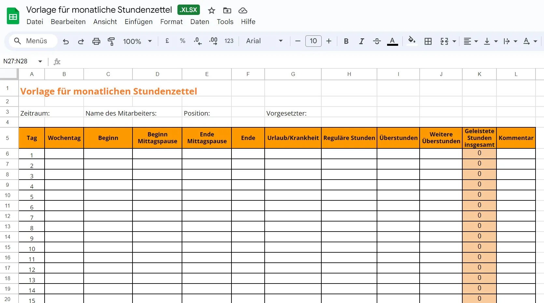Click the .XLSX file format badge
This screenshot has width=544, height=303.
[x=188, y=10]
